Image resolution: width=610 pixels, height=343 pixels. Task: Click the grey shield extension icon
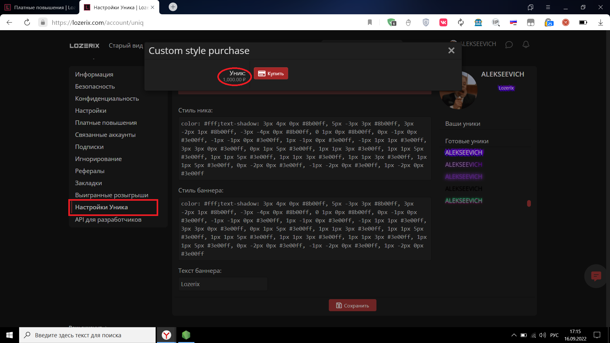click(x=426, y=23)
